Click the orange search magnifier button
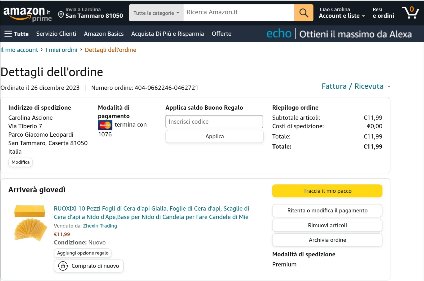 (x=303, y=13)
